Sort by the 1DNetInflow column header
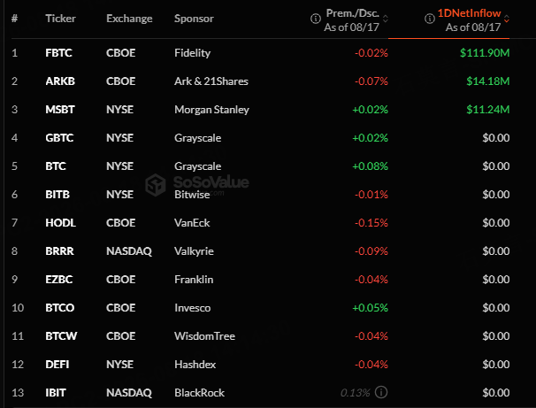The width and height of the screenshot is (536, 408). (x=469, y=13)
